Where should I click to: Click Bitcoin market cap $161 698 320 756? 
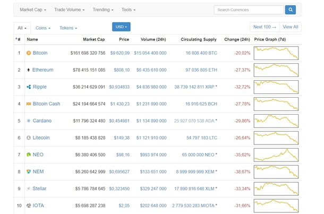coord(88,53)
